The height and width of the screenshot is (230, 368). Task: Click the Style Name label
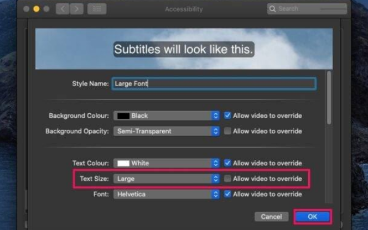(x=90, y=83)
